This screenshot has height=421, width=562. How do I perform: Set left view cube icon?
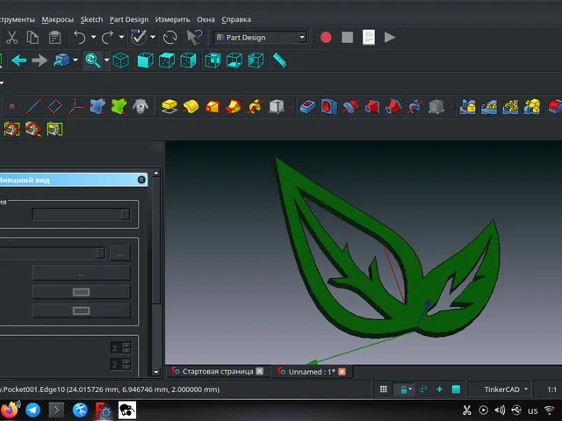click(x=256, y=61)
